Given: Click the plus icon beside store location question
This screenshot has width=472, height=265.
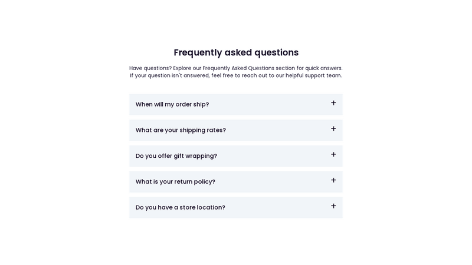Looking at the screenshot, I should tap(333, 206).
